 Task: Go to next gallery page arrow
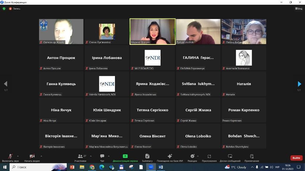(299, 84)
